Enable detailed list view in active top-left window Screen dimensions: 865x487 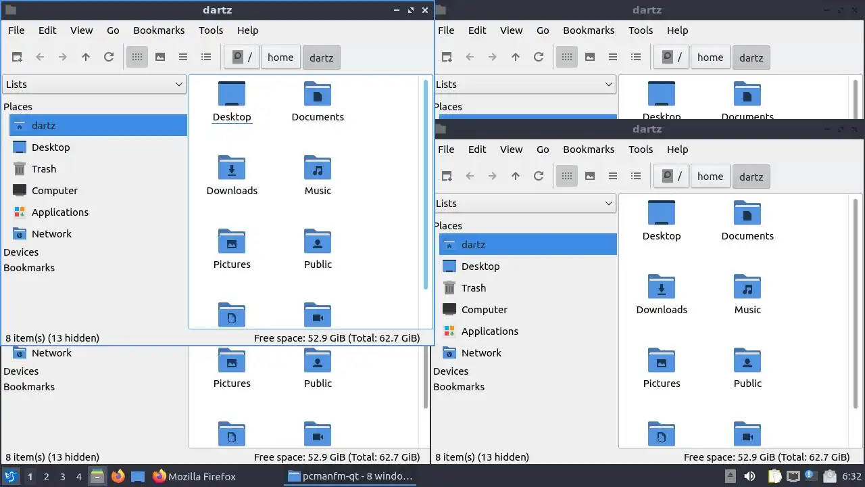pyautogui.click(x=206, y=57)
